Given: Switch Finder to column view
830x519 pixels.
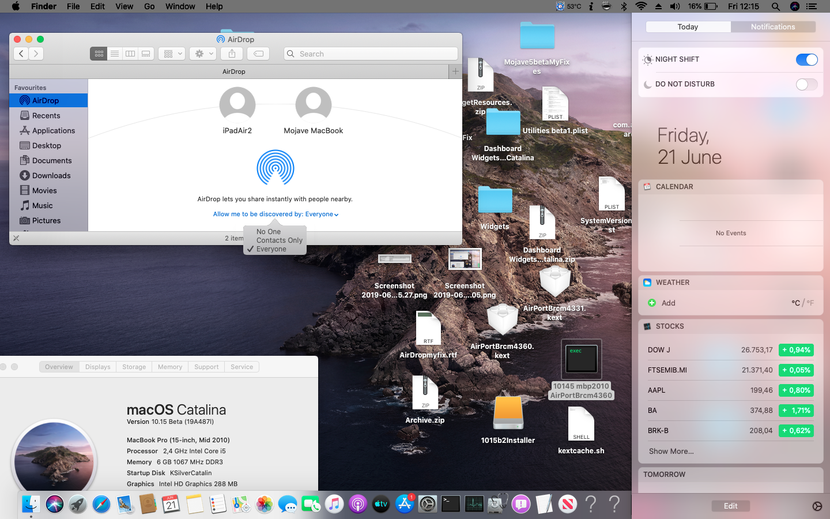Looking at the screenshot, I should 130,54.
